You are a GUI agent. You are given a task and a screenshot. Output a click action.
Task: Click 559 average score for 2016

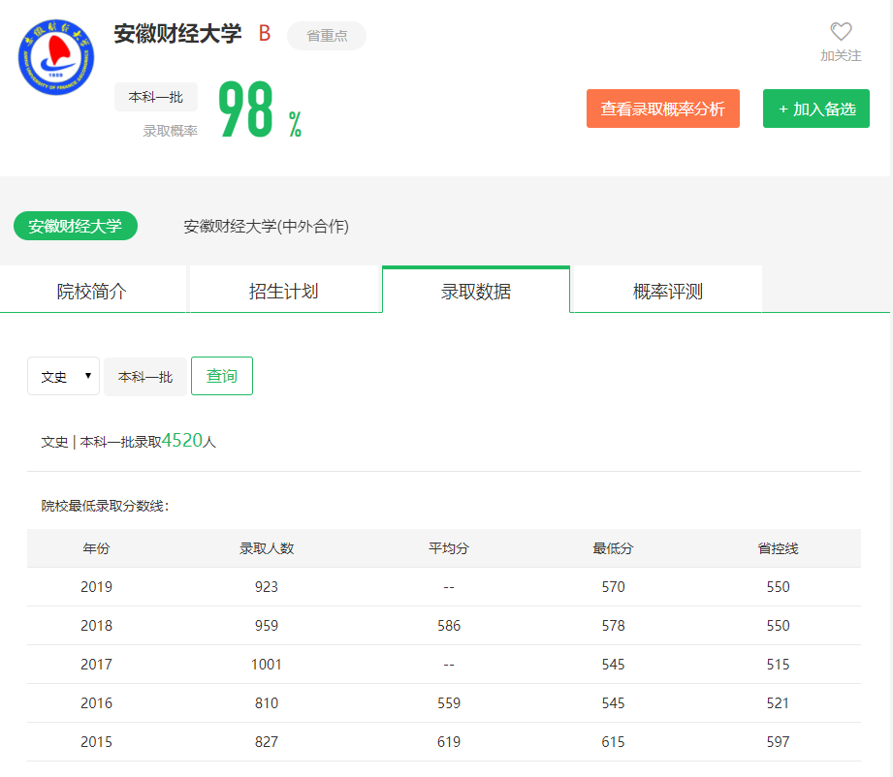449,703
